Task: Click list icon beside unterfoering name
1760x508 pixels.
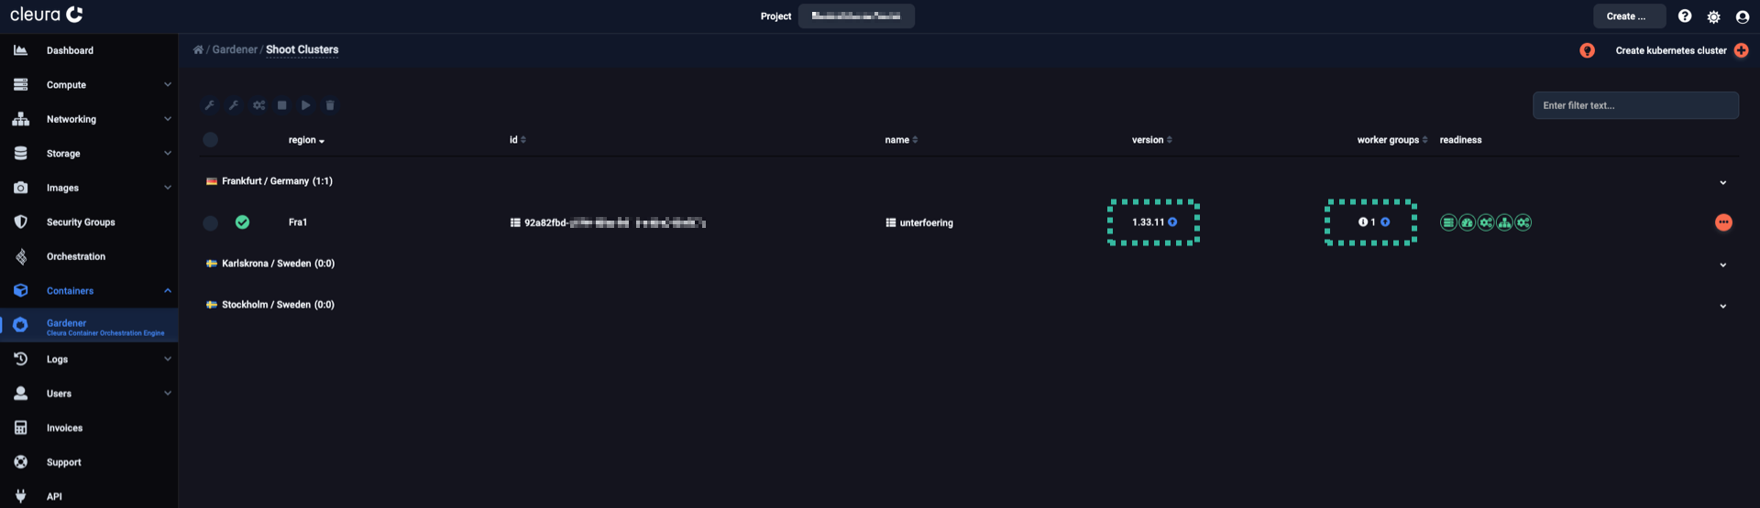Action: tap(890, 222)
